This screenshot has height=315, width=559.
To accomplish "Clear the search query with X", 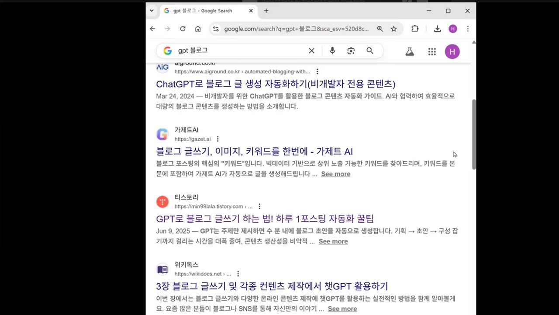I will pyautogui.click(x=311, y=51).
